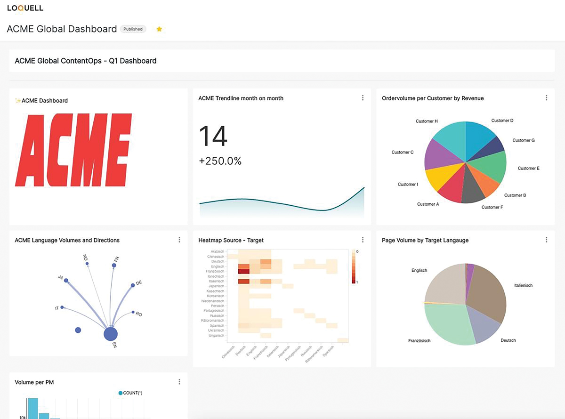Click the Published status badge
The image size is (565, 419).
point(133,29)
